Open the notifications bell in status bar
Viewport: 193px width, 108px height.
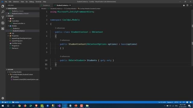pos(191,102)
